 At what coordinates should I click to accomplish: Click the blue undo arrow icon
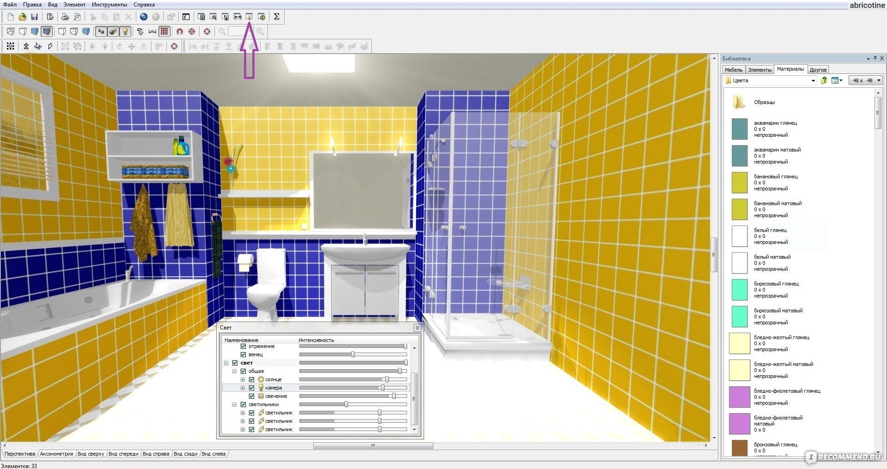click(144, 17)
